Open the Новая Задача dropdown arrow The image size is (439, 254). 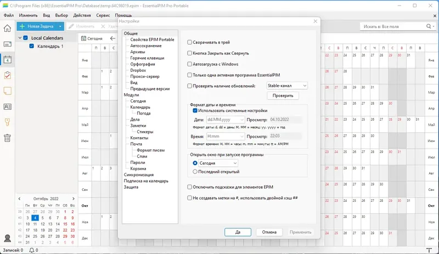point(60,26)
